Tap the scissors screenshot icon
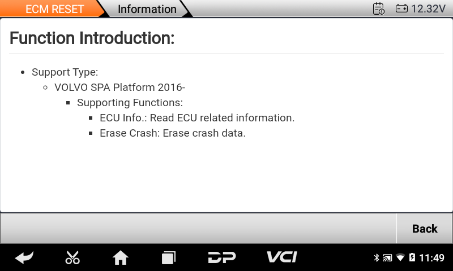453x271 pixels. [72, 257]
